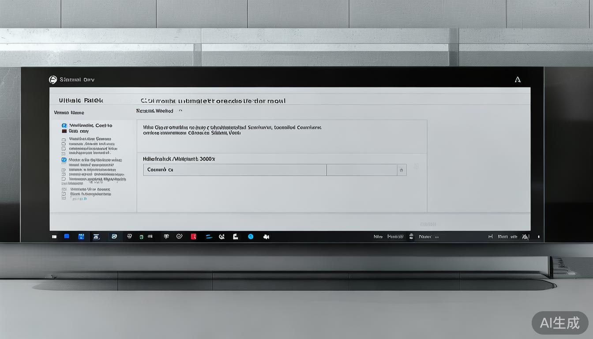Open the red app icon in the taskbar
Viewport: 593px width, 339px height.
pyautogui.click(x=193, y=237)
